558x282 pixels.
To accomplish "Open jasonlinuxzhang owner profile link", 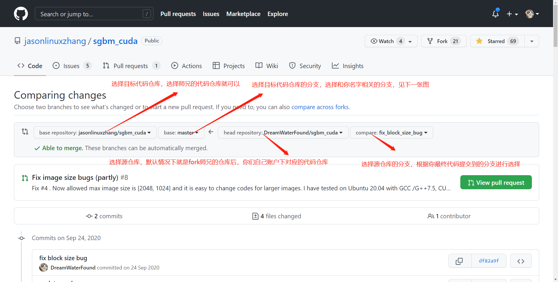I will coord(55,41).
